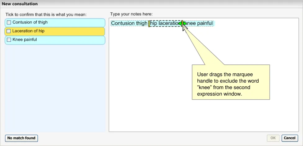Click the Cancel button
This screenshot has height=146, width=303.
(289, 138)
